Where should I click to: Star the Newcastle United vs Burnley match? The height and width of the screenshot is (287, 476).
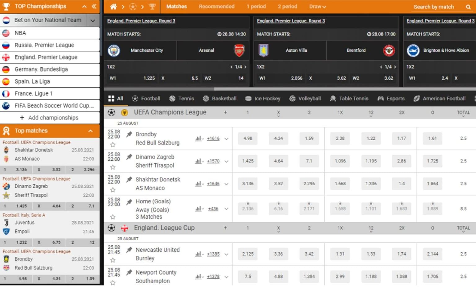click(113, 260)
